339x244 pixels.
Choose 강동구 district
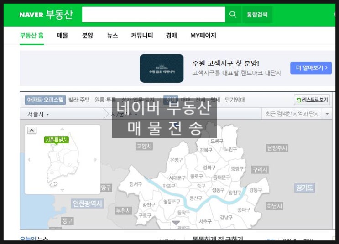(256, 190)
